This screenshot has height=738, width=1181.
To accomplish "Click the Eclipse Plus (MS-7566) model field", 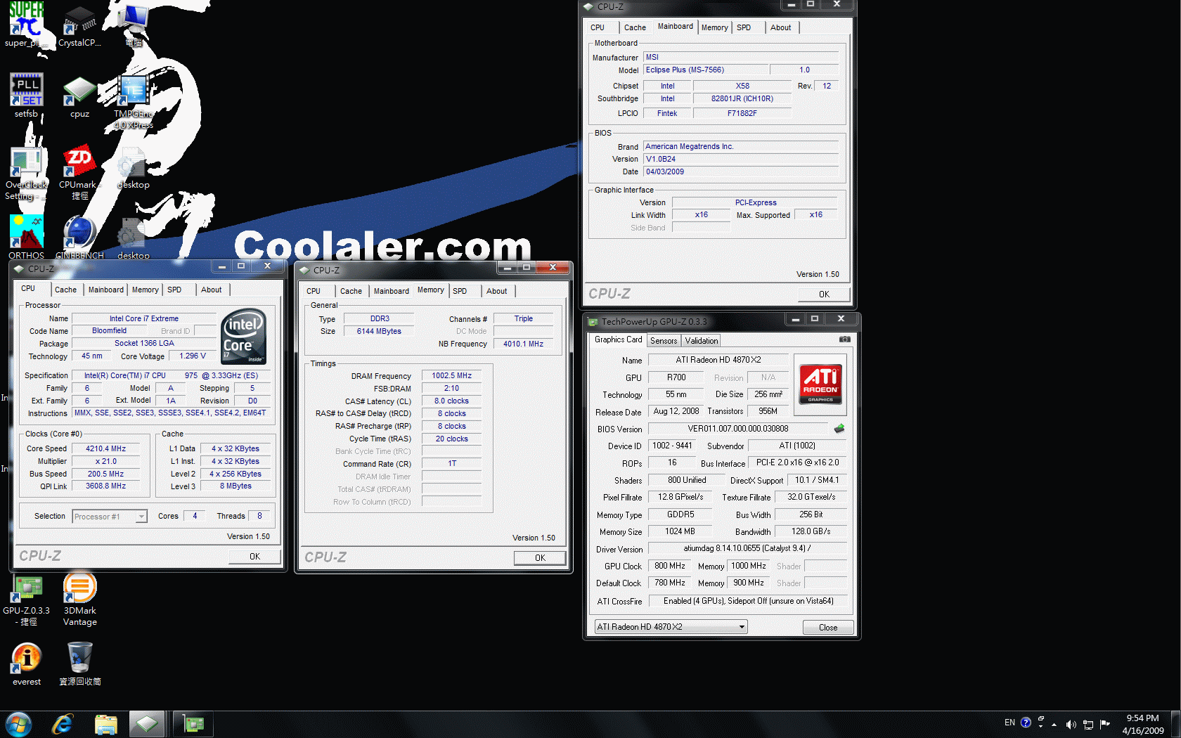I will (x=705, y=70).
